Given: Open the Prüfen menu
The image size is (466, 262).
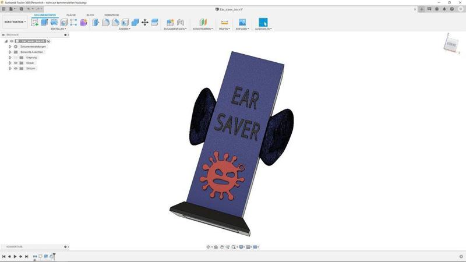Looking at the screenshot, I should [224, 29].
